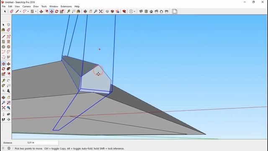The width and height of the screenshot is (268, 151).
Task: Pick the Circle tool in the left palette
Action: pos(3,47)
